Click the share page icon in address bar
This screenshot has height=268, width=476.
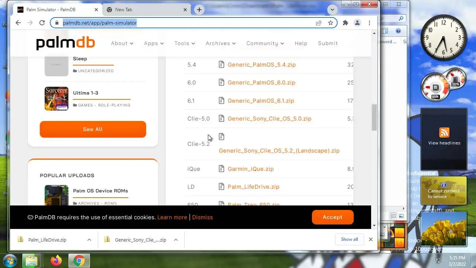coord(319,23)
